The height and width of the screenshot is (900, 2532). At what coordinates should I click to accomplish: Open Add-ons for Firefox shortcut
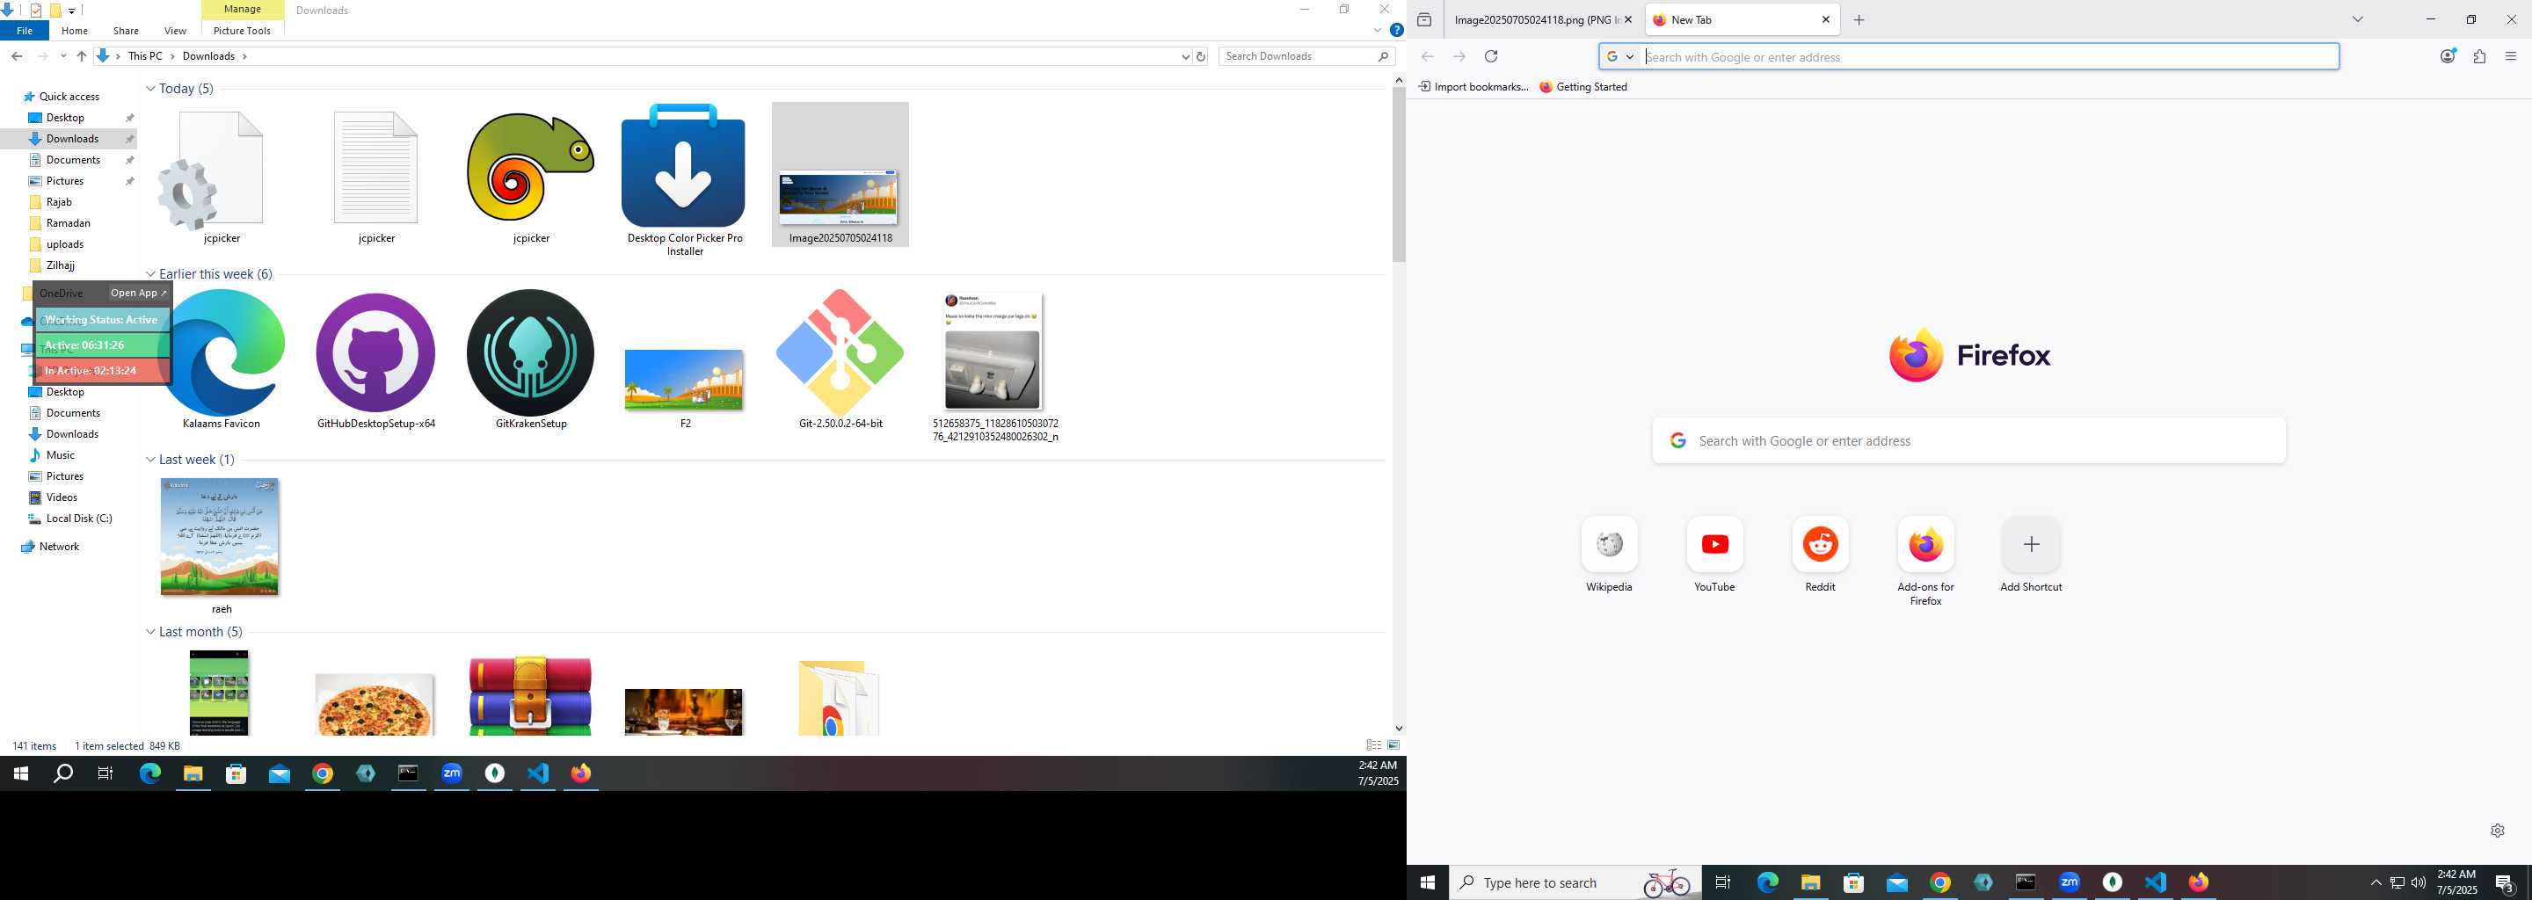click(x=1925, y=543)
